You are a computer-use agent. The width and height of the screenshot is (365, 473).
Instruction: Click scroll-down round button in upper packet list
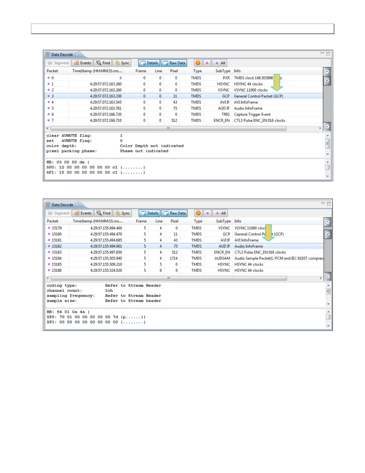(327, 127)
